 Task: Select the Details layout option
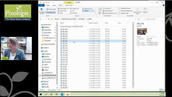(88, 11)
